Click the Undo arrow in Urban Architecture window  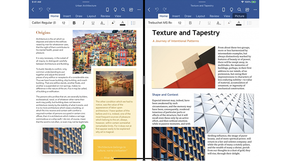coord(41,10)
